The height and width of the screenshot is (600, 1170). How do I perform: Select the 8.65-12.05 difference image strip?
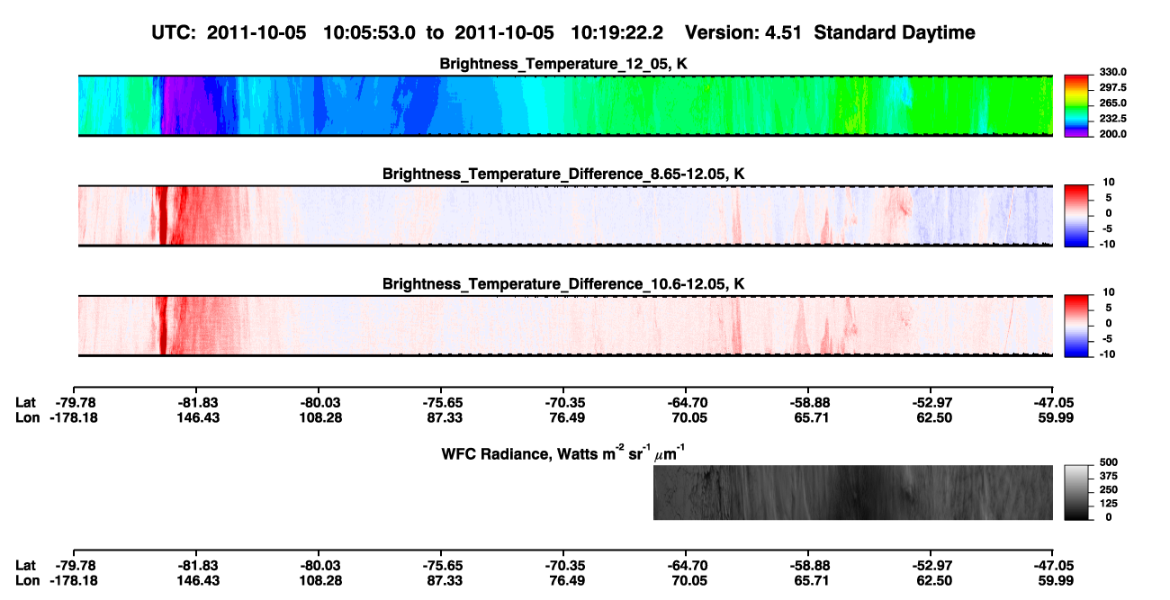pos(565,215)
